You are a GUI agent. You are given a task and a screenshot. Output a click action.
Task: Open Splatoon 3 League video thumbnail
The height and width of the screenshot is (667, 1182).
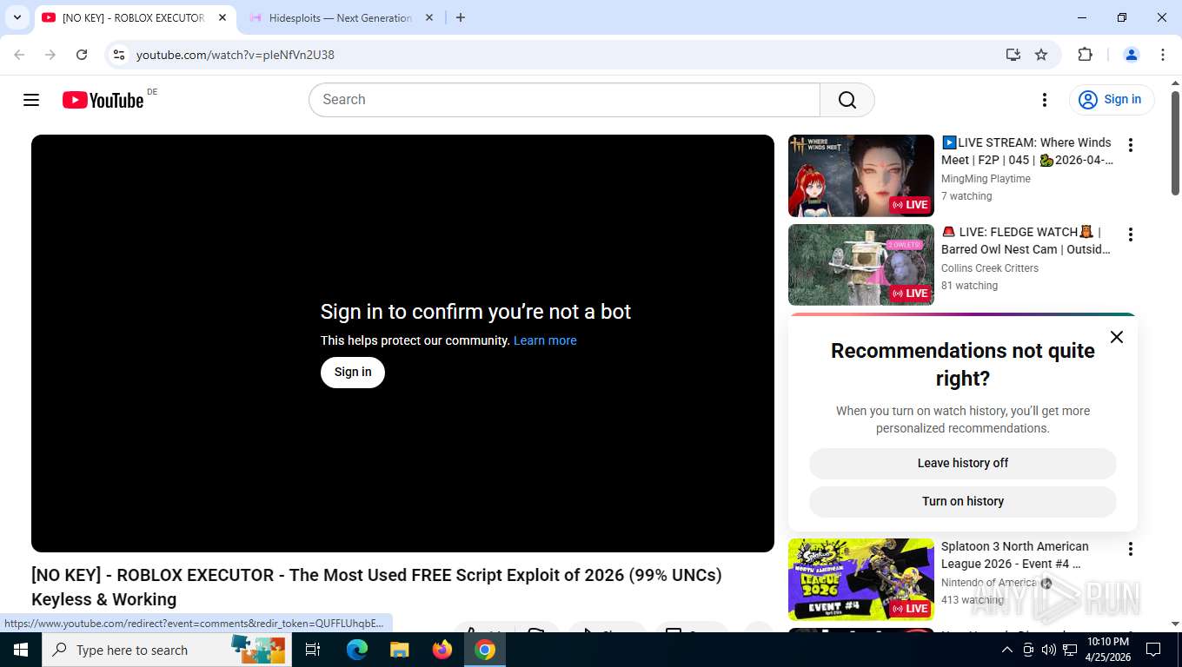pos(861,579)
